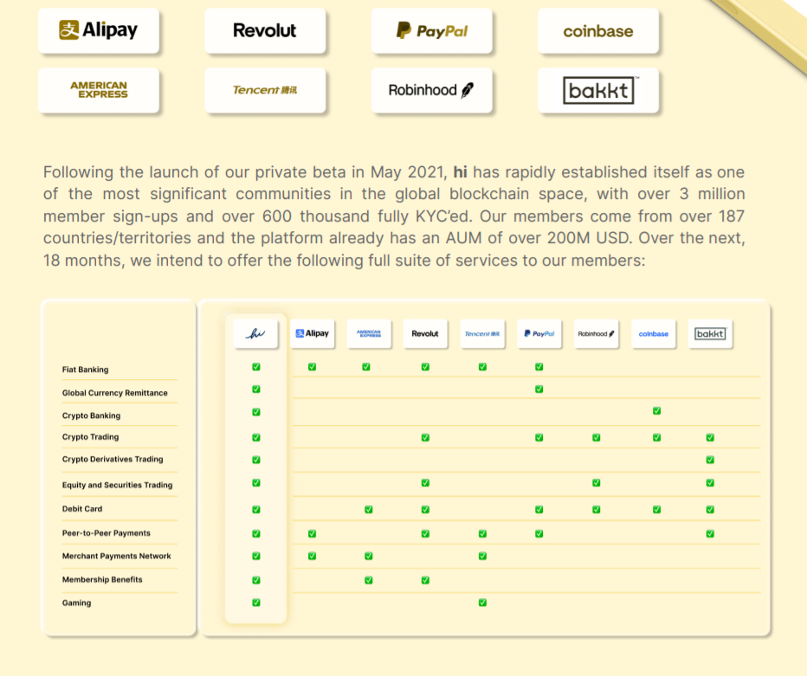Click the text 'AUM of over 200M USD'
Screen dimensions: 807x676
[538, 238]
